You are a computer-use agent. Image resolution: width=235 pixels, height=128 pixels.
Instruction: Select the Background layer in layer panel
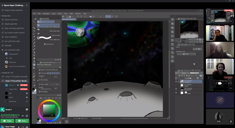tap(188, 89)
